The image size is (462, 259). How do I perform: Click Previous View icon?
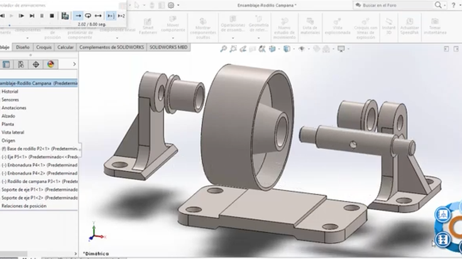coord(243,49)
